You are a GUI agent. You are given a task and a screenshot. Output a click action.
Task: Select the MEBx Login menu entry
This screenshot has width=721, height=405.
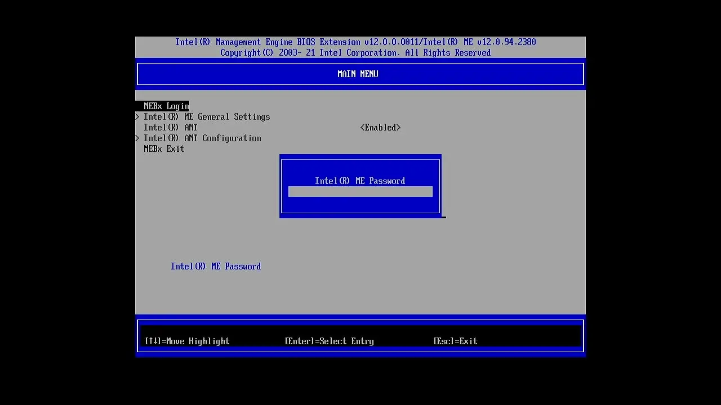166,106
